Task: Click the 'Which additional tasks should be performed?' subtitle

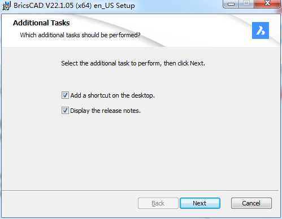Action: (80, 35)
